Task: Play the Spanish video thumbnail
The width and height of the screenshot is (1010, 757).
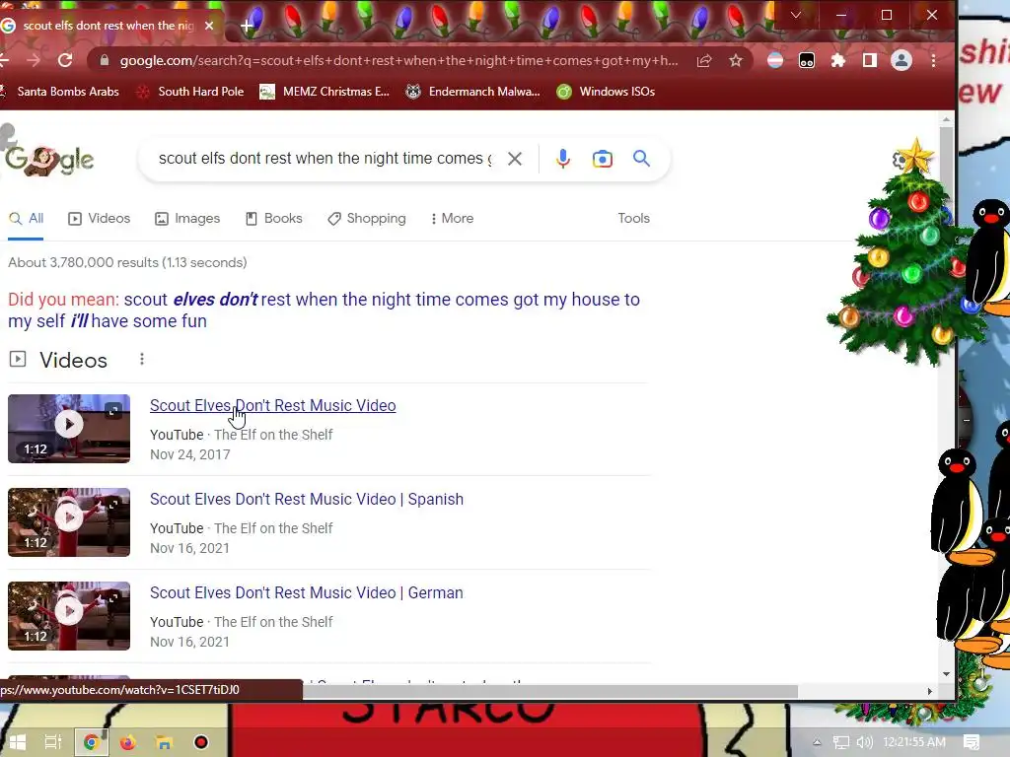Action: pyautogui.click(x=69, y=522)
